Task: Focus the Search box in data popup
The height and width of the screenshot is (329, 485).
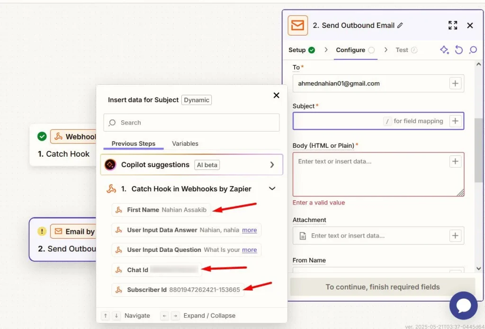Action: point(191,123)
